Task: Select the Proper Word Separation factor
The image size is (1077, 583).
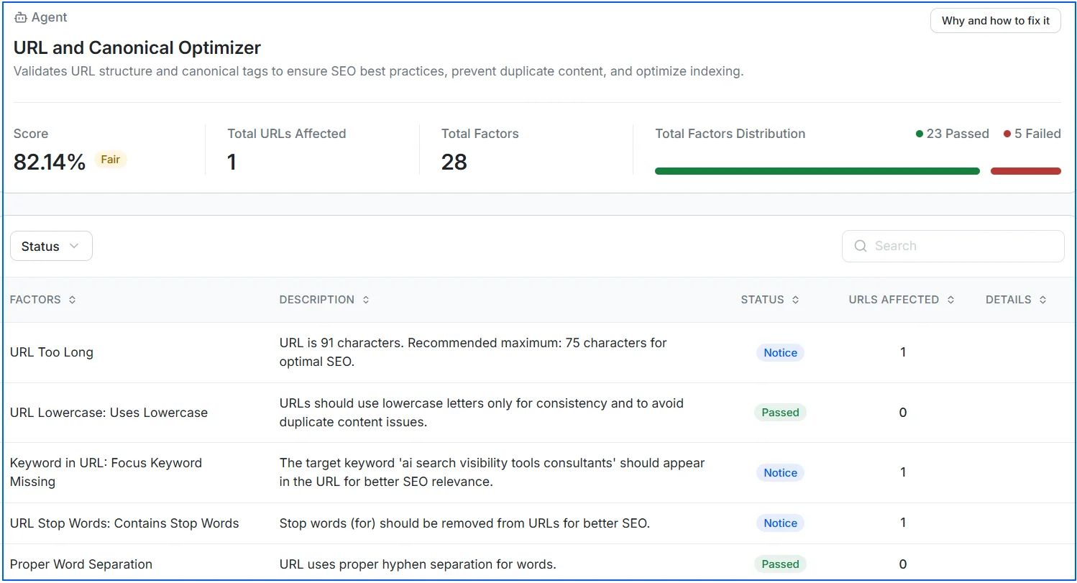Action: (x=81, y=564)
